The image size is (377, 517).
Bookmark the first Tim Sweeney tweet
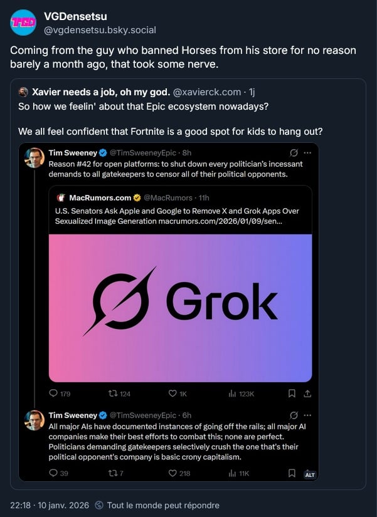tap(292, 394)
